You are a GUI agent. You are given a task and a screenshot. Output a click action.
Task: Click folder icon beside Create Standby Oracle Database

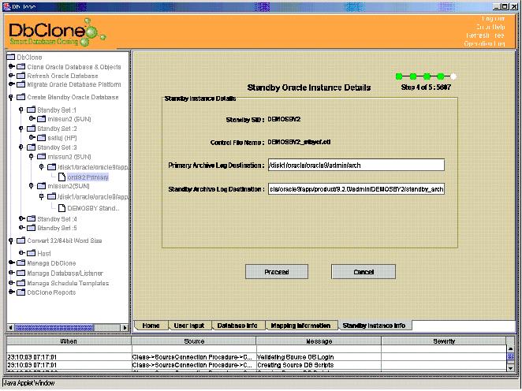point(21,97)
